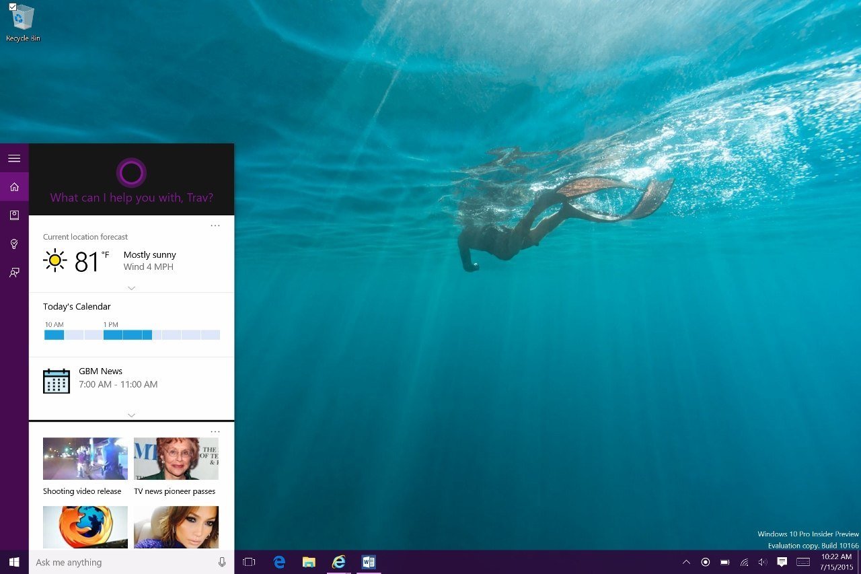Launch Microsoft Edge from taskbar

pyautogui.click(x=279, y=562)
